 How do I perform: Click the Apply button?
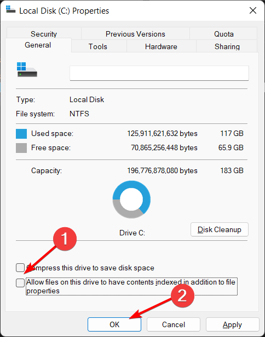click(233, 324)
